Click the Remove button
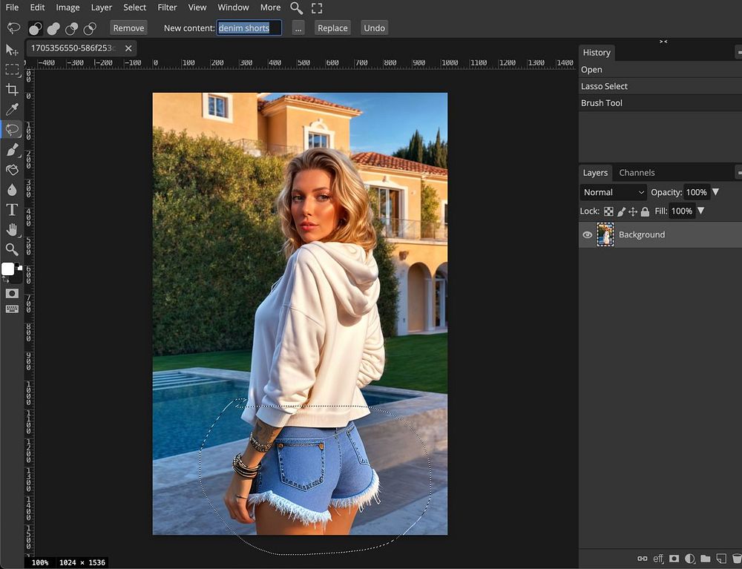 click(128, 28)
